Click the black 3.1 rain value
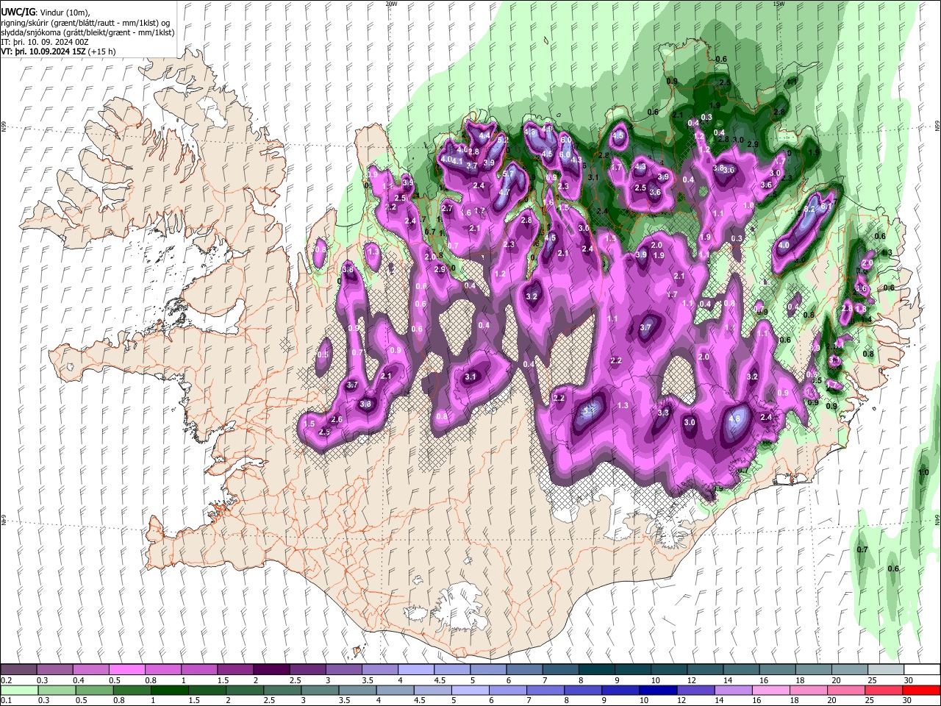This screenshot has height=706, width=941. [x=593, y=177]
